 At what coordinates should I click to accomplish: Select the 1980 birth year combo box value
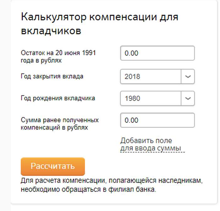click(x=150, y=99)
